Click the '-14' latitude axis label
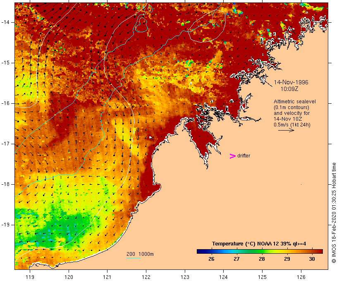Image resolution: width=339 pixels, height=281 pixels. (x=6, y=22)
